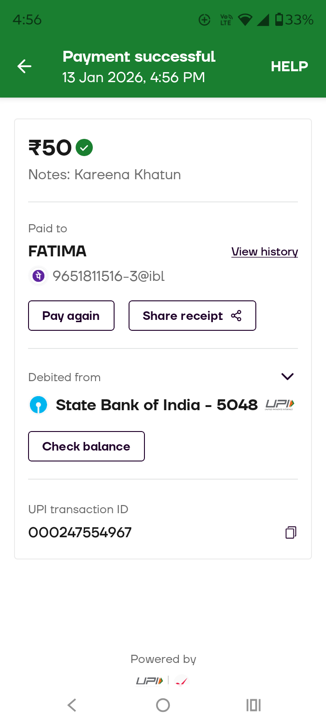Image resolution: width=326 pixels, height=726 pixels.
Task: Click the PhonePe icon beside UPI ID
Action: tap(39, 276)
